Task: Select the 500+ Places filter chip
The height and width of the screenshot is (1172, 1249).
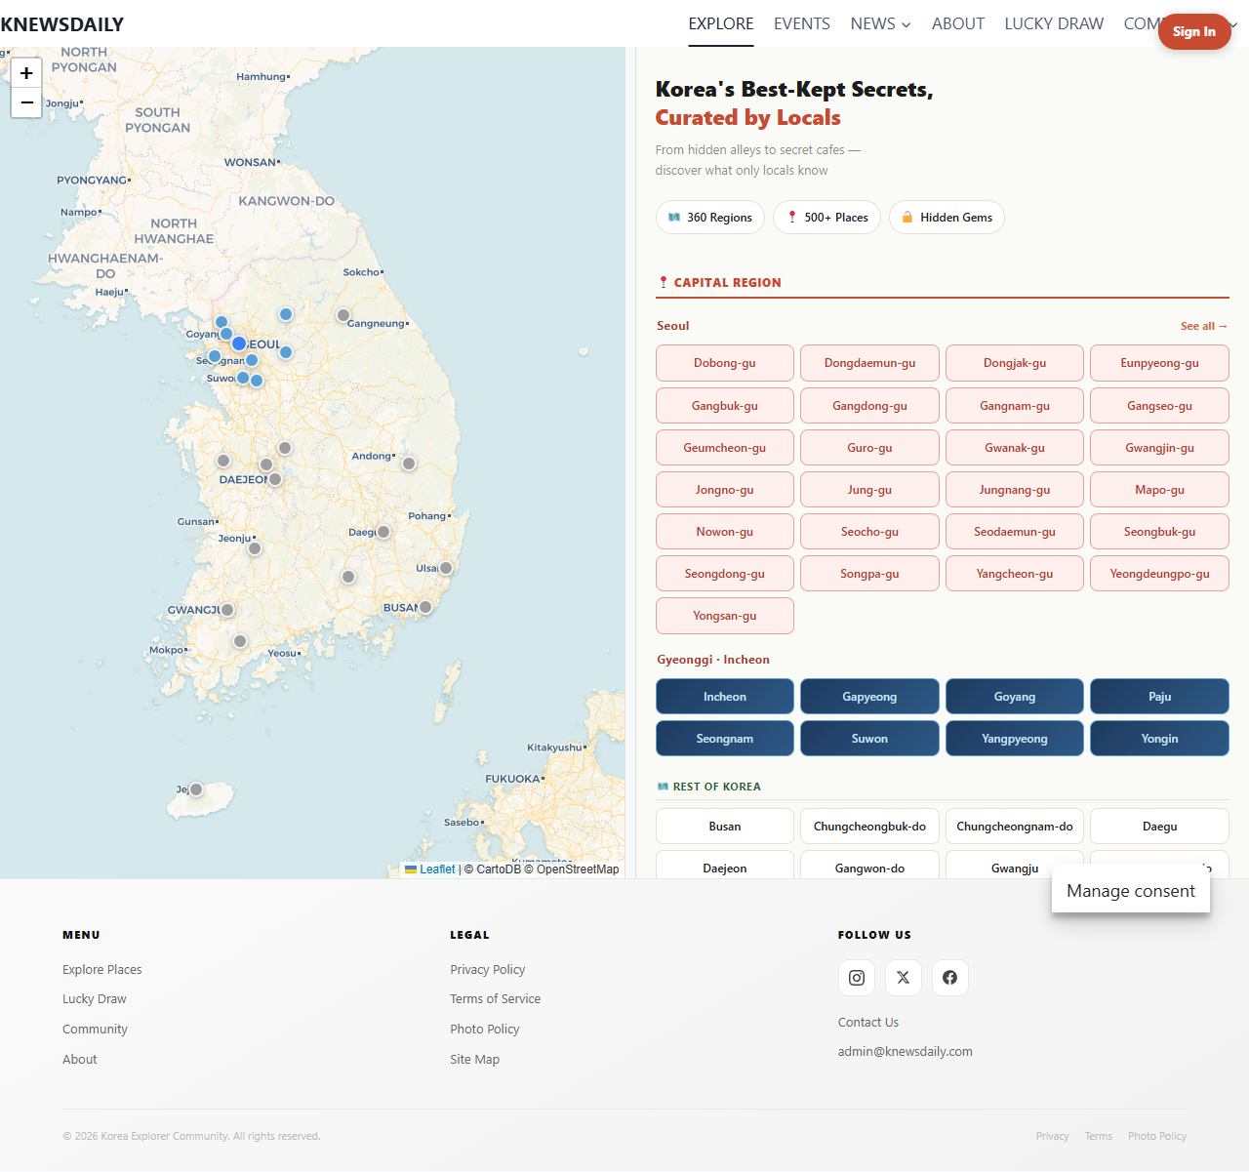Action: click(x=826, y=218)
